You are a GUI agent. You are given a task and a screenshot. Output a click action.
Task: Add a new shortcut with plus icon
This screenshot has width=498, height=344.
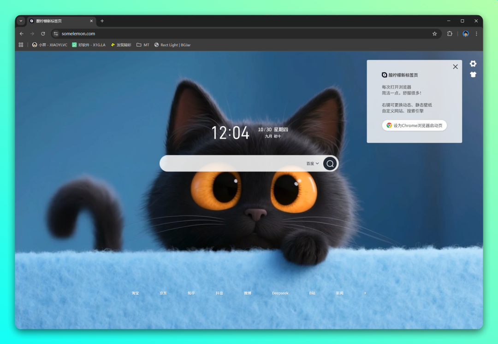click(x=365, y=293)
